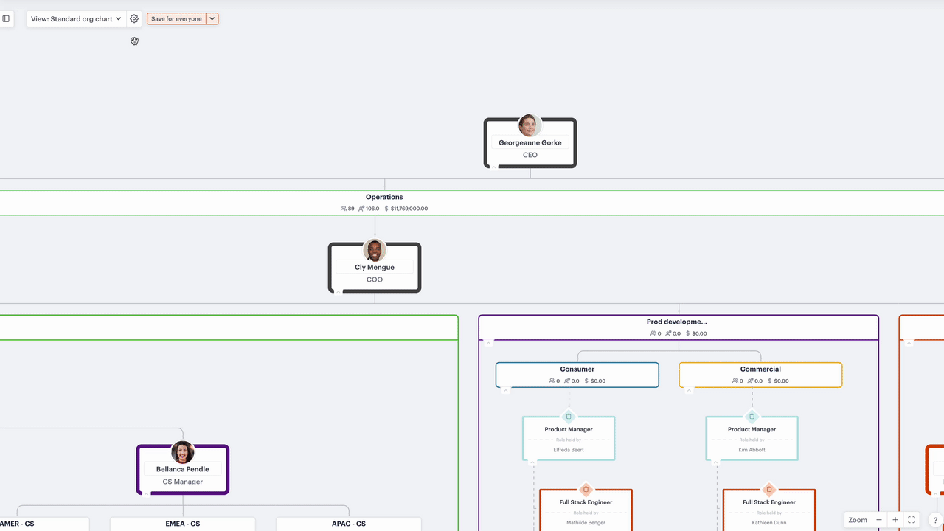Collapse the Commercial group chevron
This screenshot has width=944, height=531.
click(689, 390)
